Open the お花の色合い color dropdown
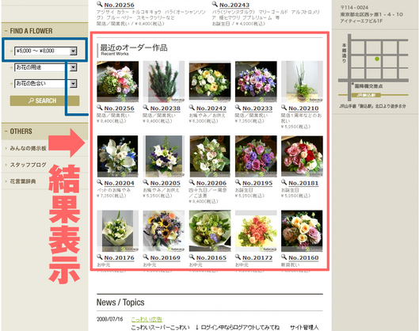Viewport: 419px width, 331px height. [46, 84]
